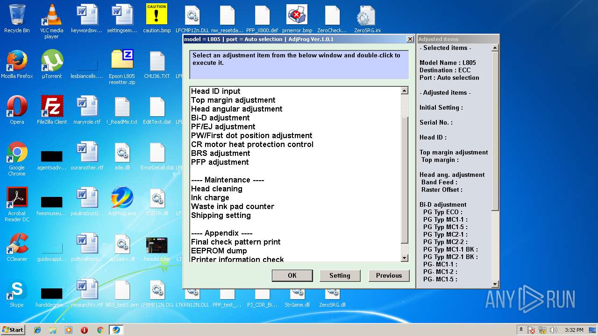This screenshot has width=598, height=336.
Task: Open Acrobat Reader DC shortcut
Action: coord(17,204)
